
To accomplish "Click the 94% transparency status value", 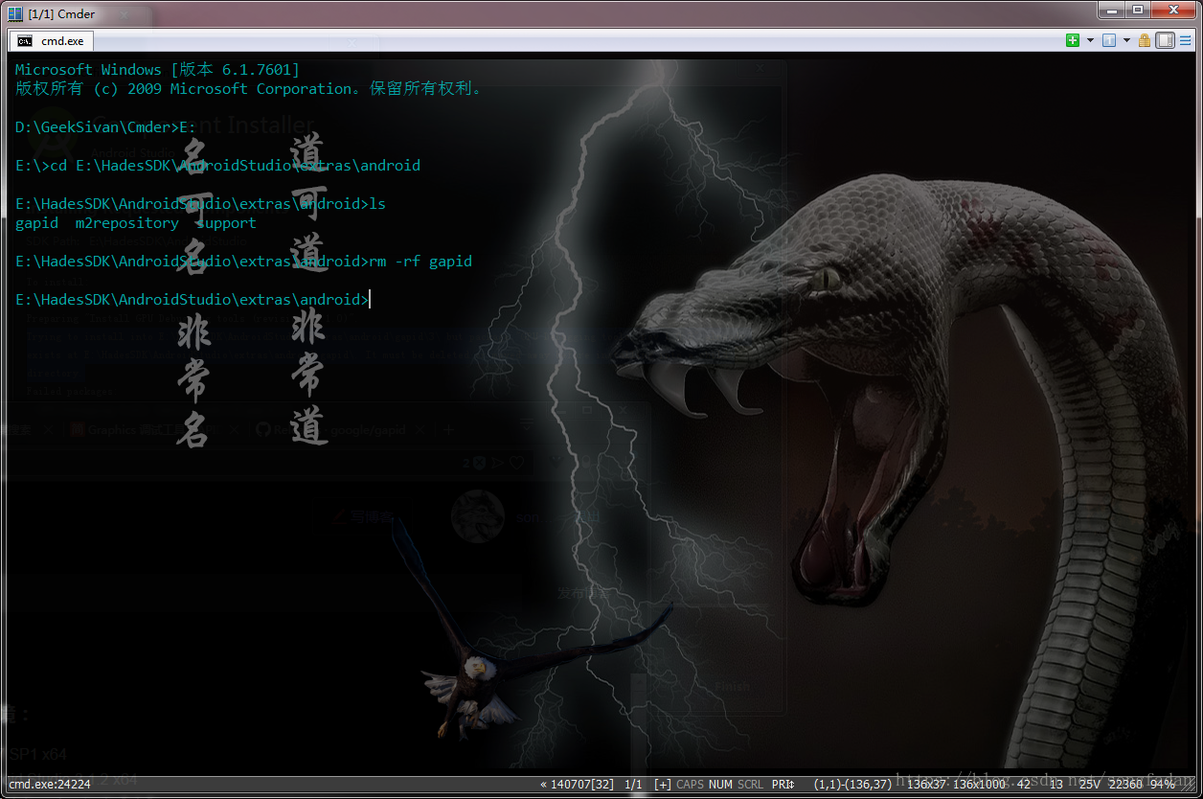I will coord(1163,785).
